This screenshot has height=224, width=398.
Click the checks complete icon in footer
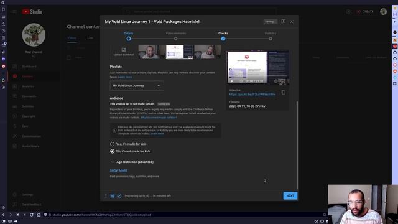point(119,196)
